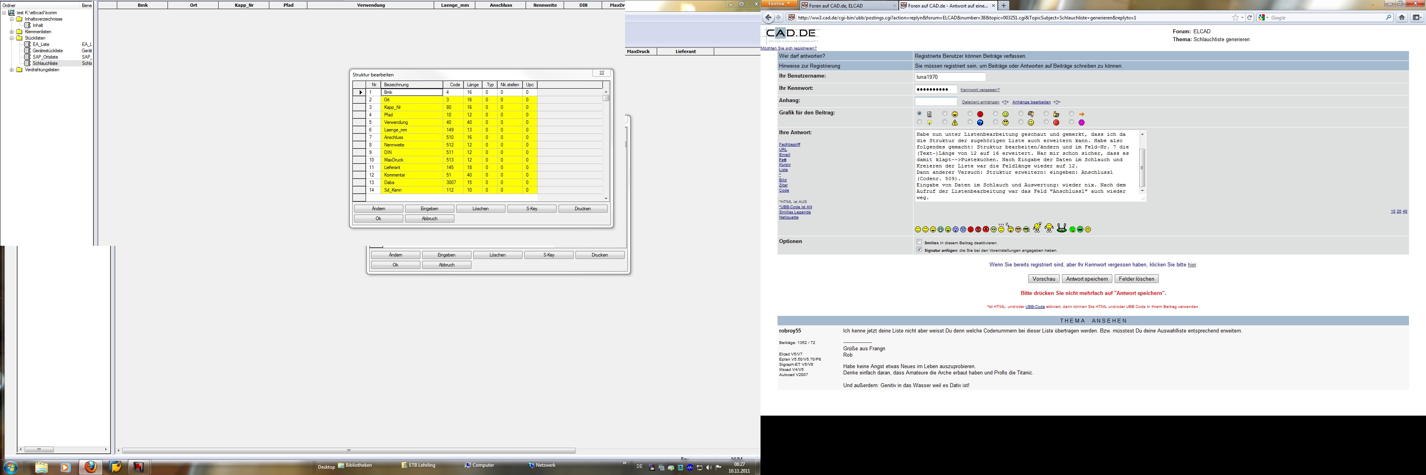Image resolution: width=1426 pixels, height=475 pixels.
Task: Select the orange arrow graphic radio button
Action: (x=1072, y=113)
